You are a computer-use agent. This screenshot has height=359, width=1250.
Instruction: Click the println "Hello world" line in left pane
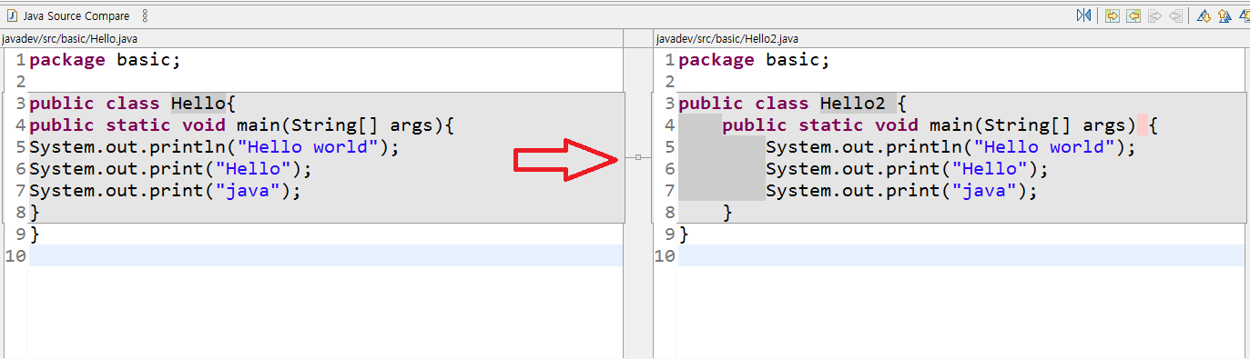(214, 147)
